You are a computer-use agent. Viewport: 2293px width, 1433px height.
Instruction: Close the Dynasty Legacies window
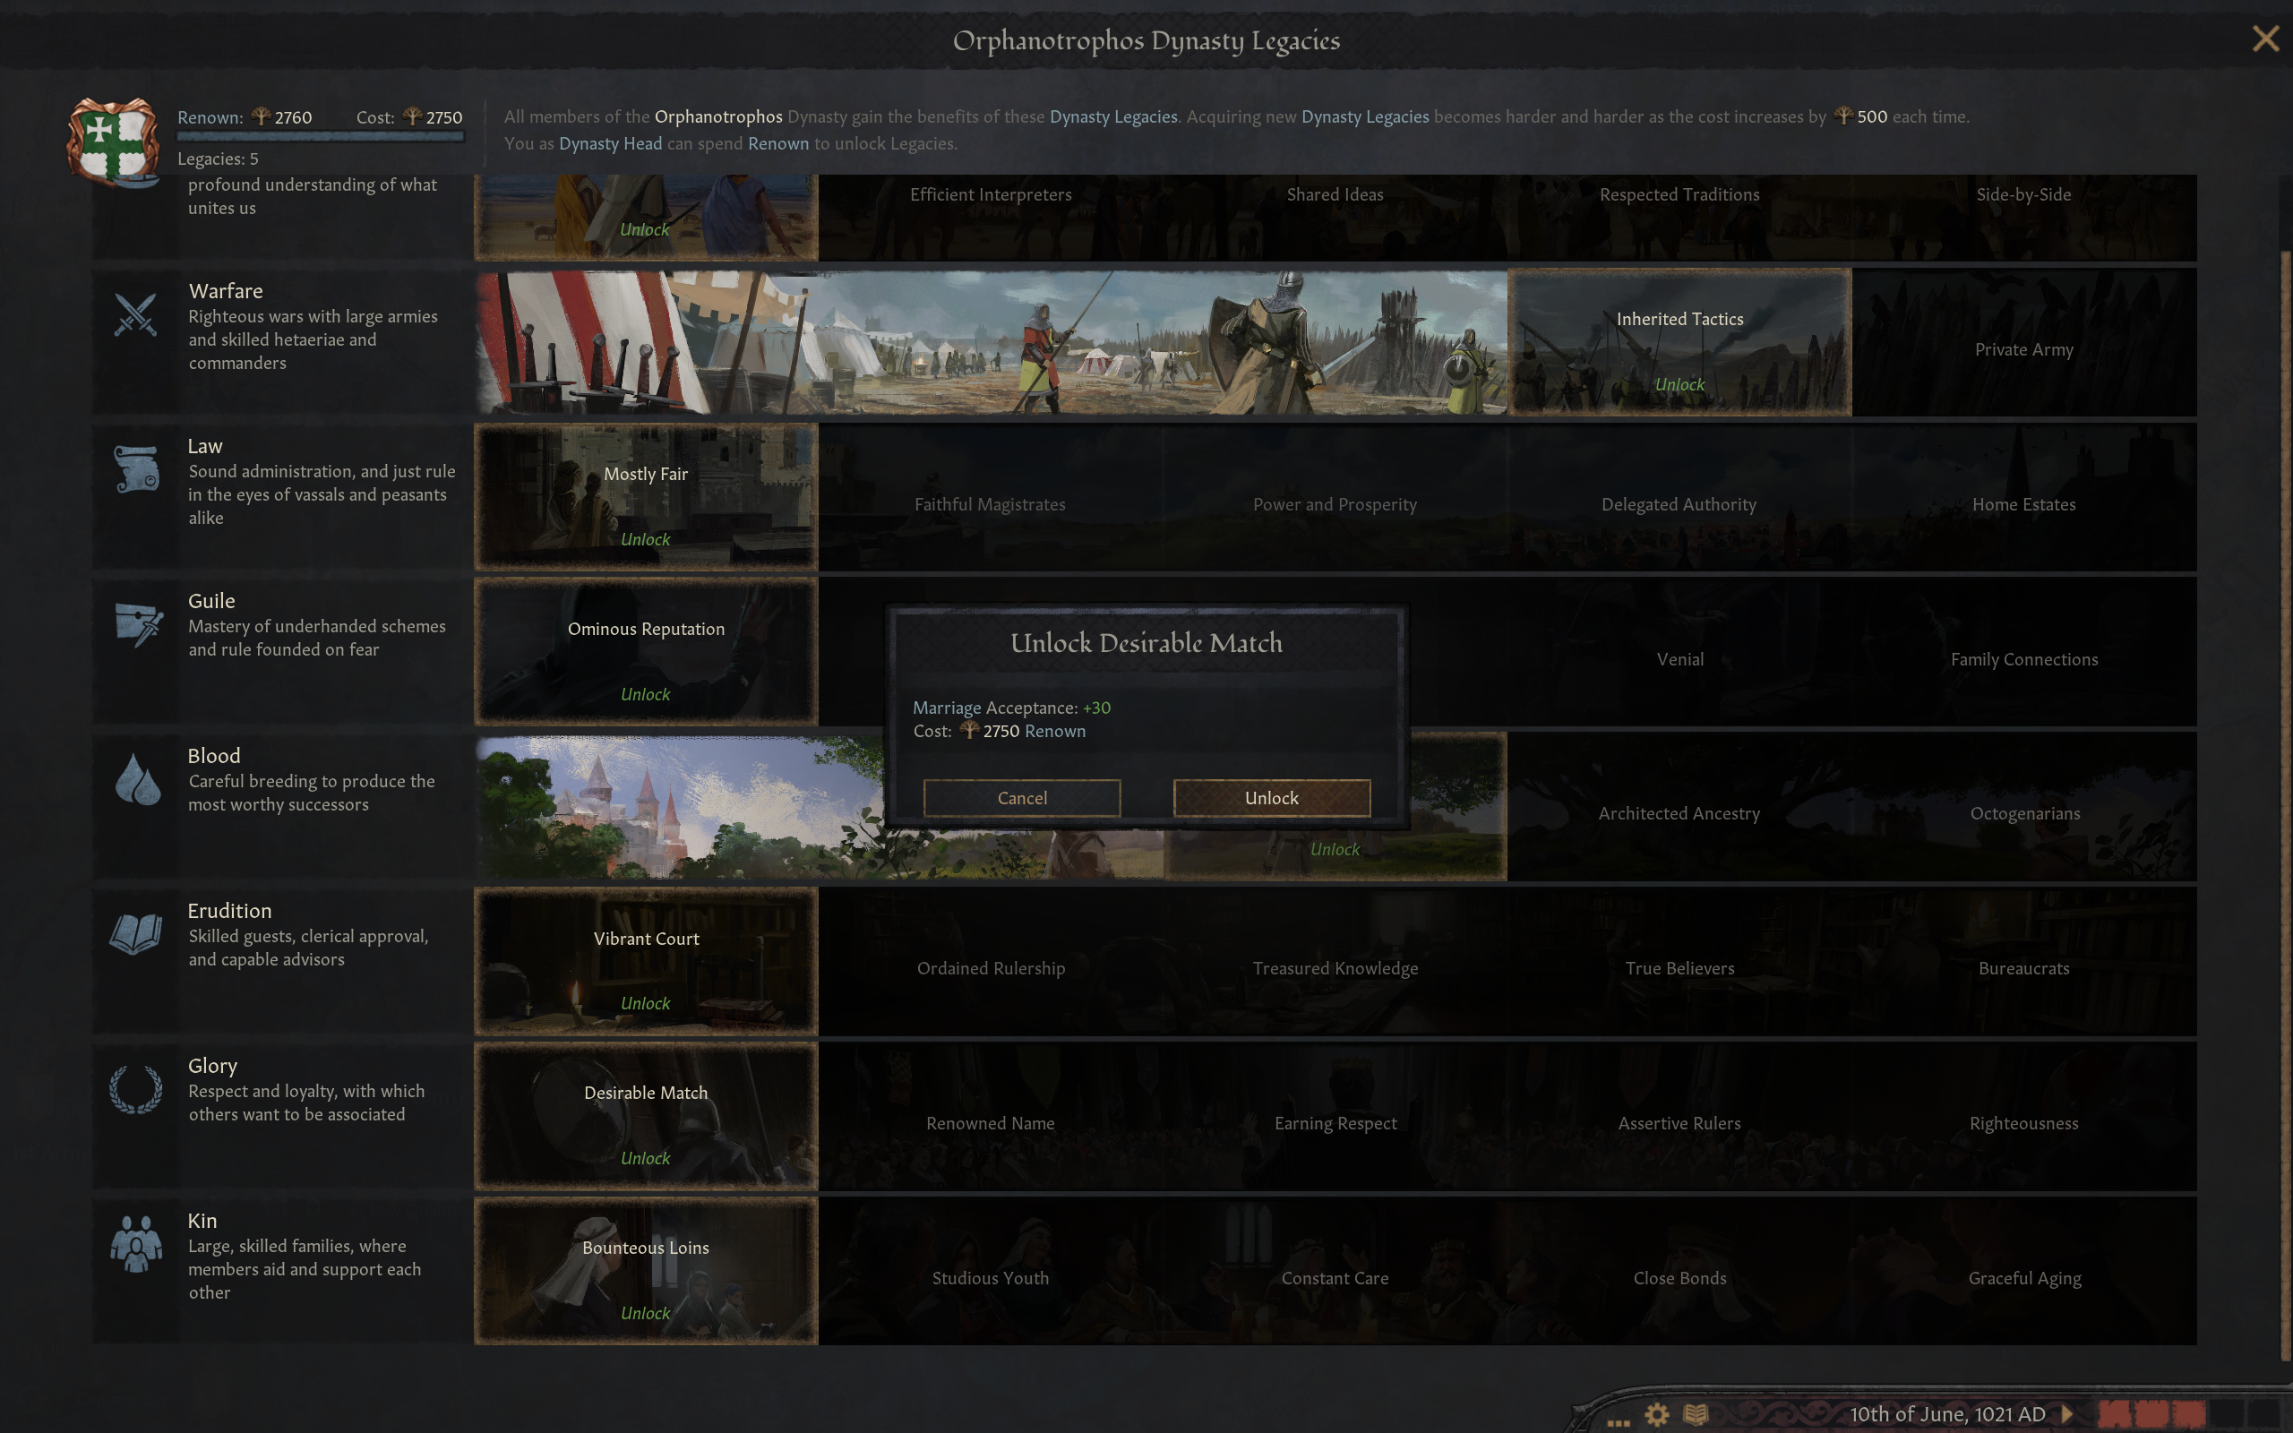point(2264,39)
